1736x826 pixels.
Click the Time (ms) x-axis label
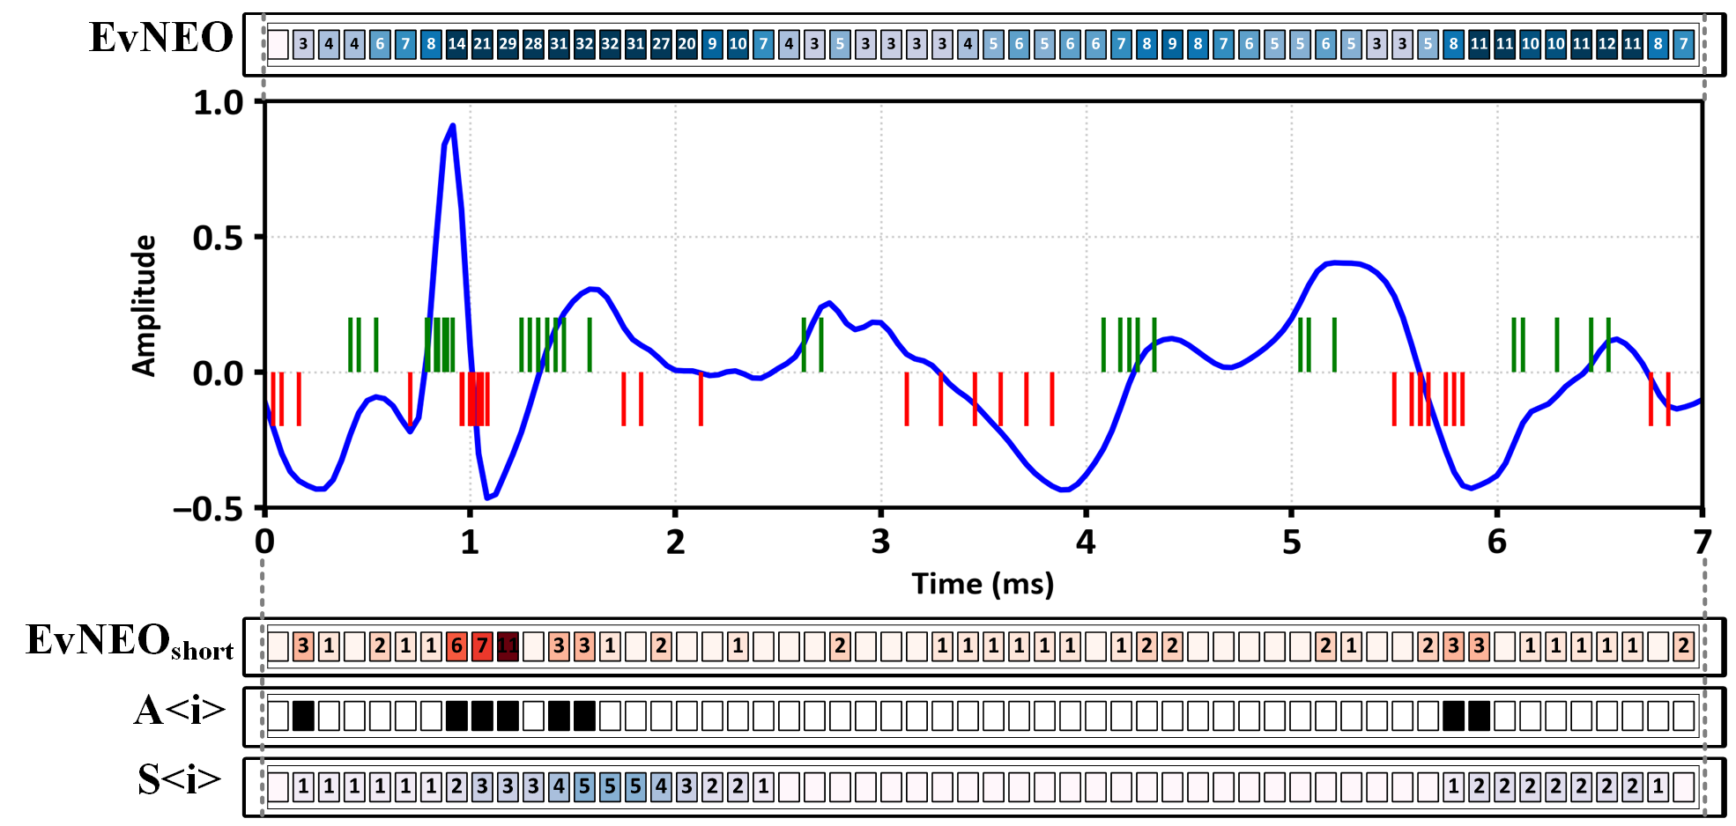tap(983, 584)
